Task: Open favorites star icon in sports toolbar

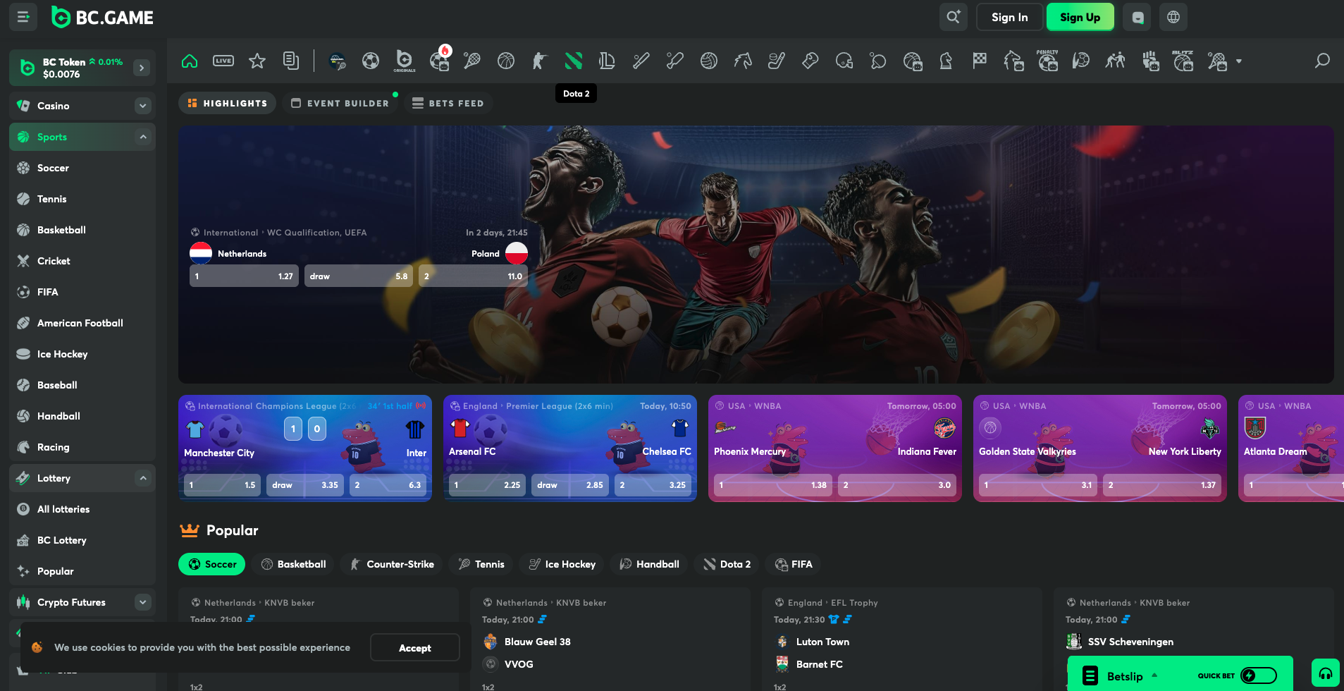Action: 257,61
